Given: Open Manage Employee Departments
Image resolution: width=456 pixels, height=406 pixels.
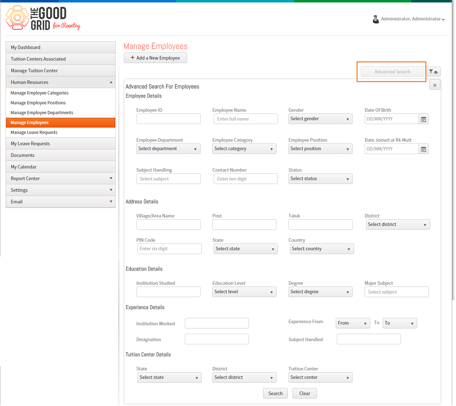Looking at the screenshot, I should click(61, 113).
